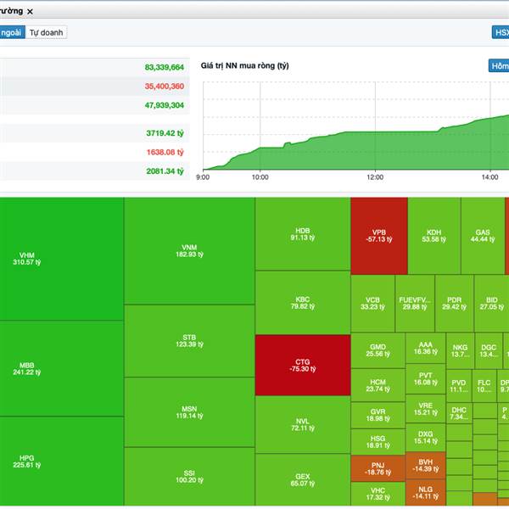Click the Giá trị NN mua ròng chart title

tap(245, 65)
